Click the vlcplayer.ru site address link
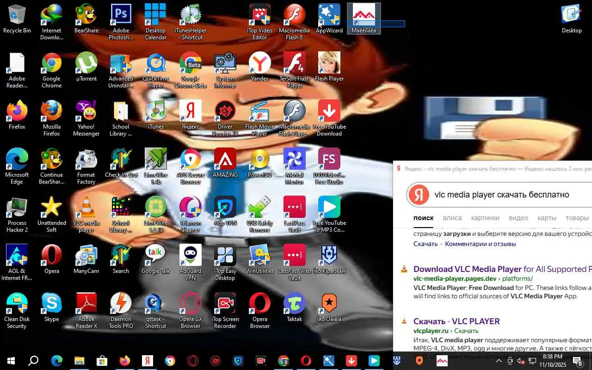592x370 pixels. pyautogui.click(x=431, y=331)
